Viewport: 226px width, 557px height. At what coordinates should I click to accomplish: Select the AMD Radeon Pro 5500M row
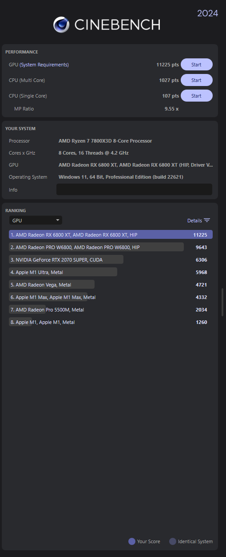click(x=111, y=309)
